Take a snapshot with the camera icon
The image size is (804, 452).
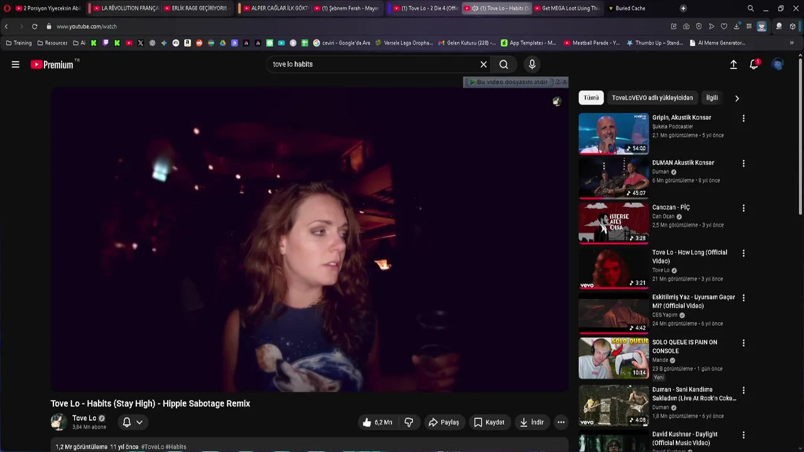coord(686,26)
